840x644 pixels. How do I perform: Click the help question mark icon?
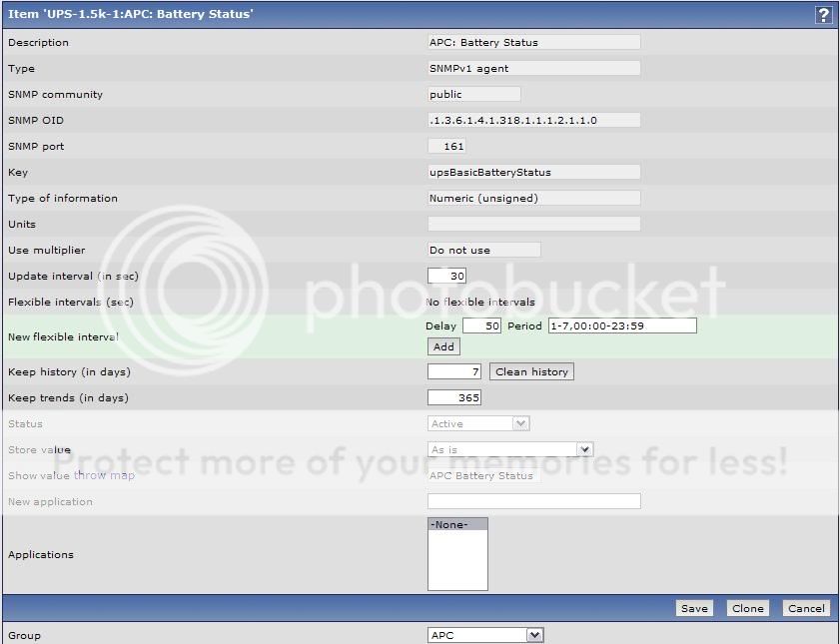click(823, 14)
